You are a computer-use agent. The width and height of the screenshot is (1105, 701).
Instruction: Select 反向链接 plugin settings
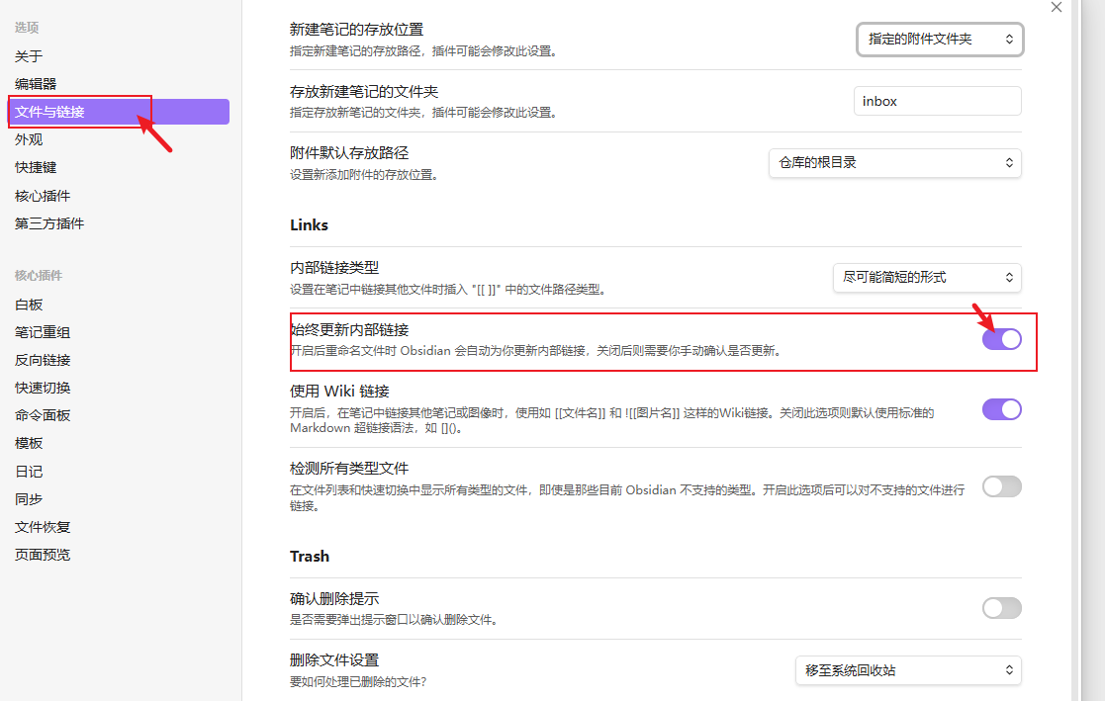click(x=43, y=360)
